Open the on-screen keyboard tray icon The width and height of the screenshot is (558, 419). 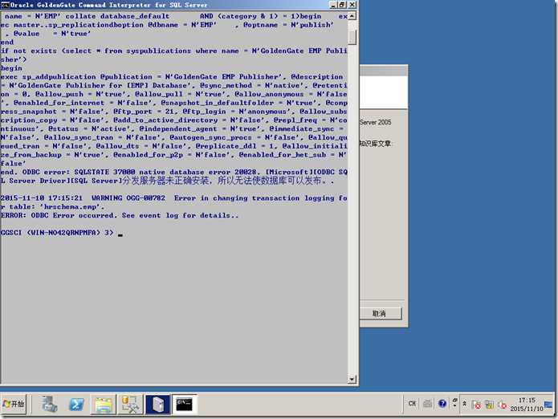[427, 404]
